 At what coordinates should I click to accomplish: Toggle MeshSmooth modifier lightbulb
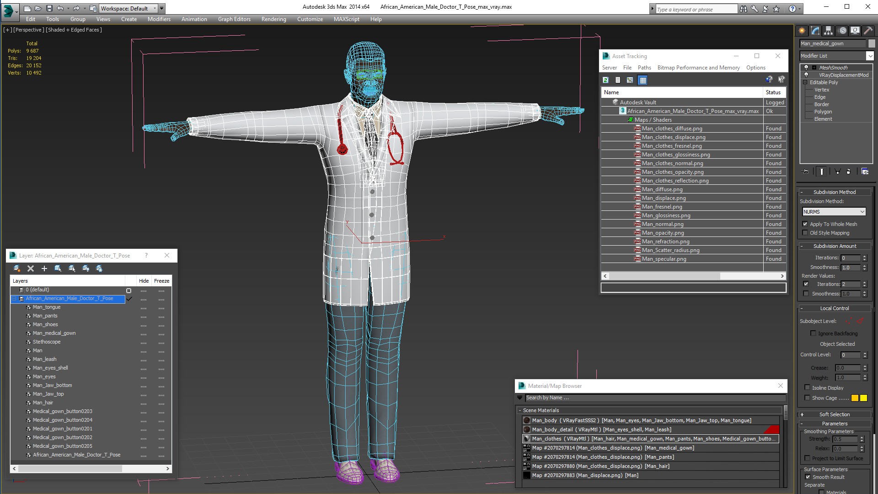point(806,67)
